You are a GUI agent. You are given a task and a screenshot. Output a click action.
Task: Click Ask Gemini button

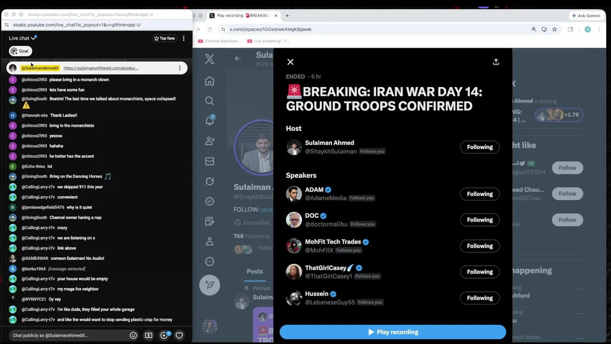coord(586,16)
